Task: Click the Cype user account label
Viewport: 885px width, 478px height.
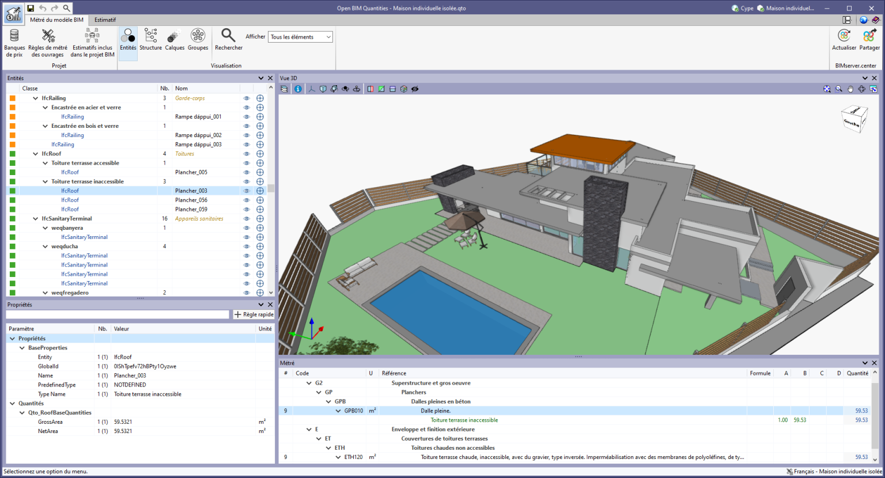Action: click(x=743, y=8)
